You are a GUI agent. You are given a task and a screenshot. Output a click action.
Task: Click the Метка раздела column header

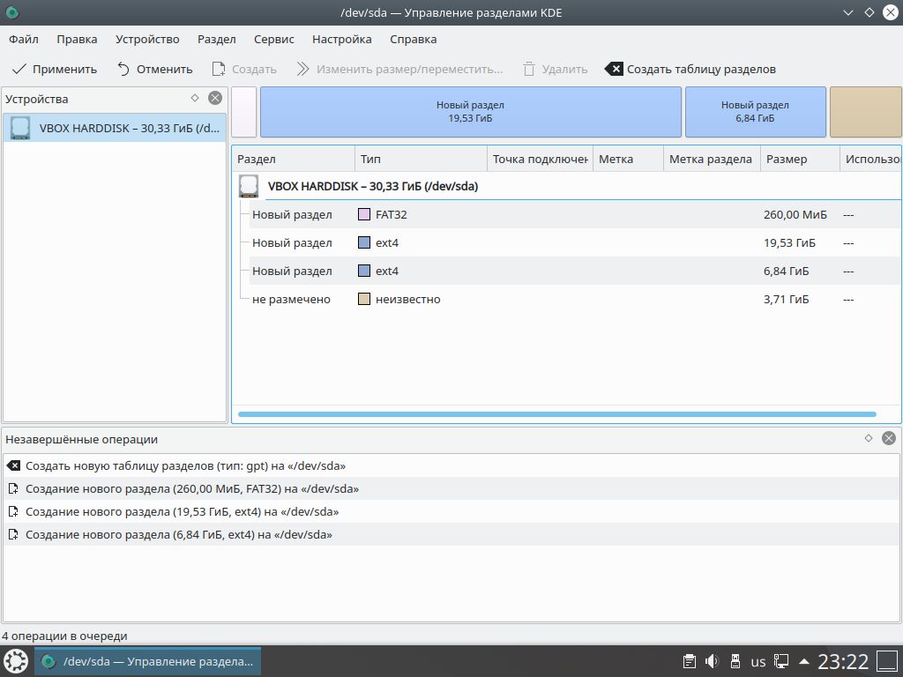(x=712, y=159)
